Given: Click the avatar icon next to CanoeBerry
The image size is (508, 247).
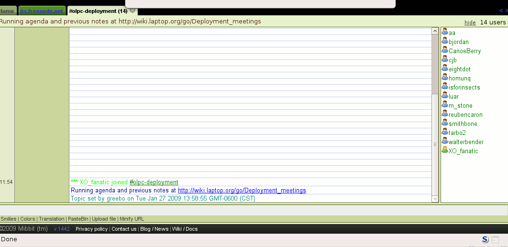Looking at the screenshot, I should tap(445, 51).
